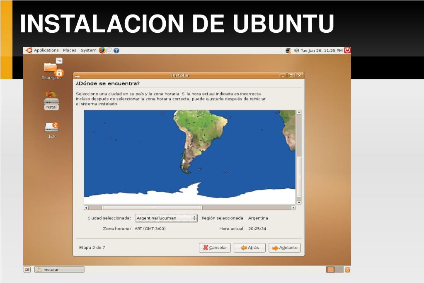Click the horizontal scrollbar thumb under the map
This screenshot has width=424, height=283.
click(x=152, y=208)
